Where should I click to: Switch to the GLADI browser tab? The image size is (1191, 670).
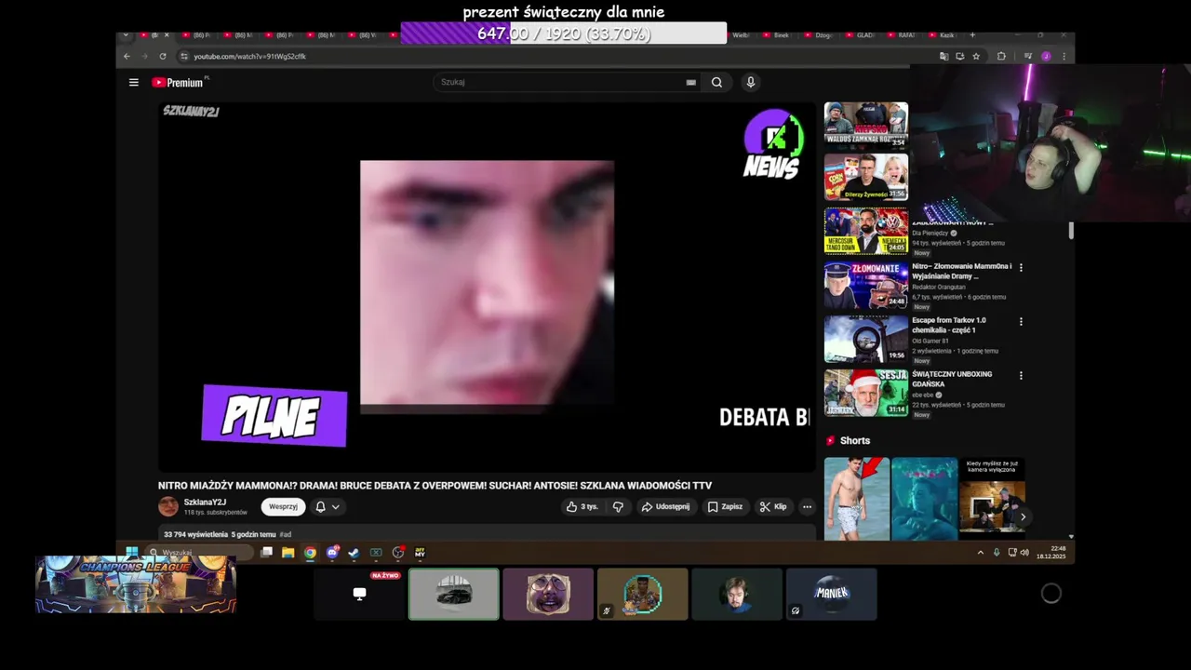coord(861,35)
